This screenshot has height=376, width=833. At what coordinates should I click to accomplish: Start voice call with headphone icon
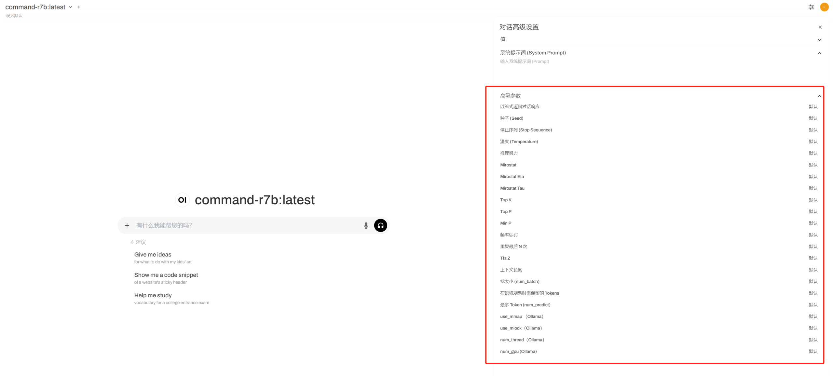pyautogui.click(x=380, y=225)
